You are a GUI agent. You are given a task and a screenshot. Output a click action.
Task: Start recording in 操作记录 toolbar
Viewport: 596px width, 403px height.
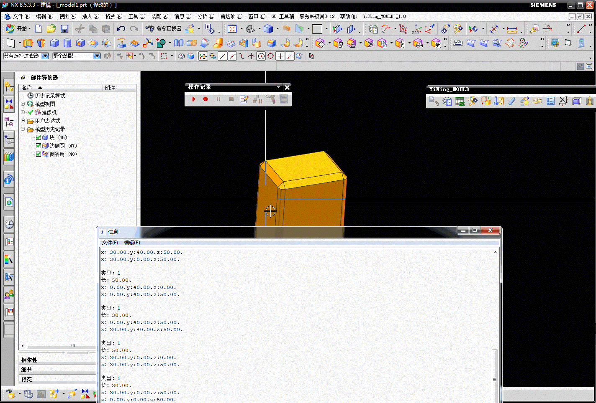click(206, 99)
